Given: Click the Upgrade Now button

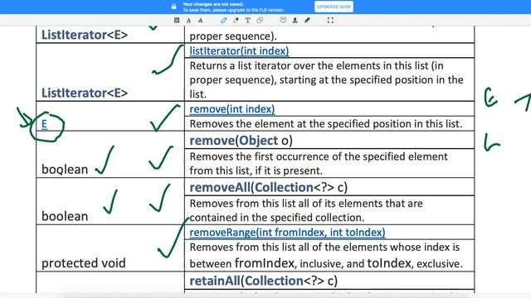Looking at the screenshot, I should tap(334, 7).
